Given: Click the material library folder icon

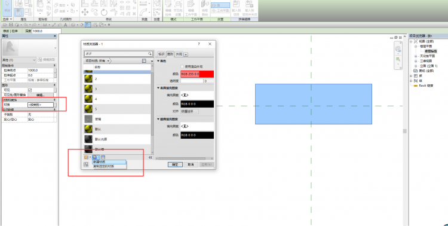Looking at the screenshot, I should pyautogui.click(x=86, y=157).
